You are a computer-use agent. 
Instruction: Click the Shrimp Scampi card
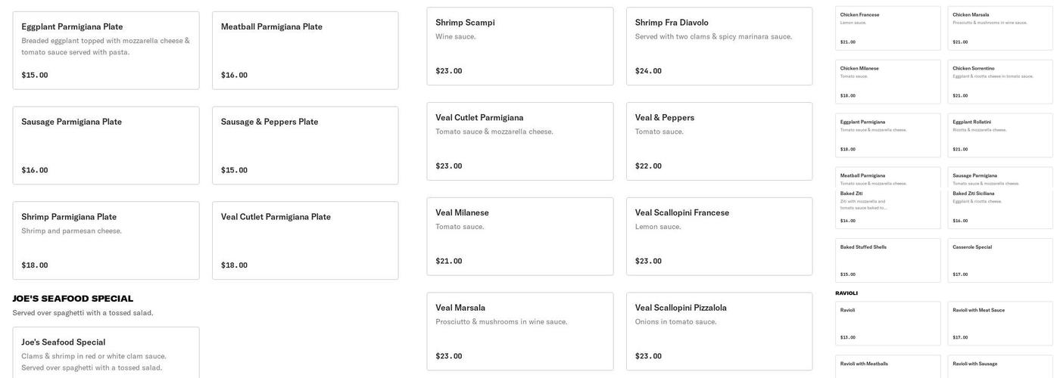(x=520, y=46)
